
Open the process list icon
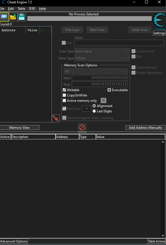(x=4, y=17)
